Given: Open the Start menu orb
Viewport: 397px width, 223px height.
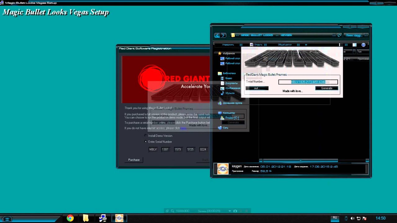Looking at the screenshot, I should (7, 219).
